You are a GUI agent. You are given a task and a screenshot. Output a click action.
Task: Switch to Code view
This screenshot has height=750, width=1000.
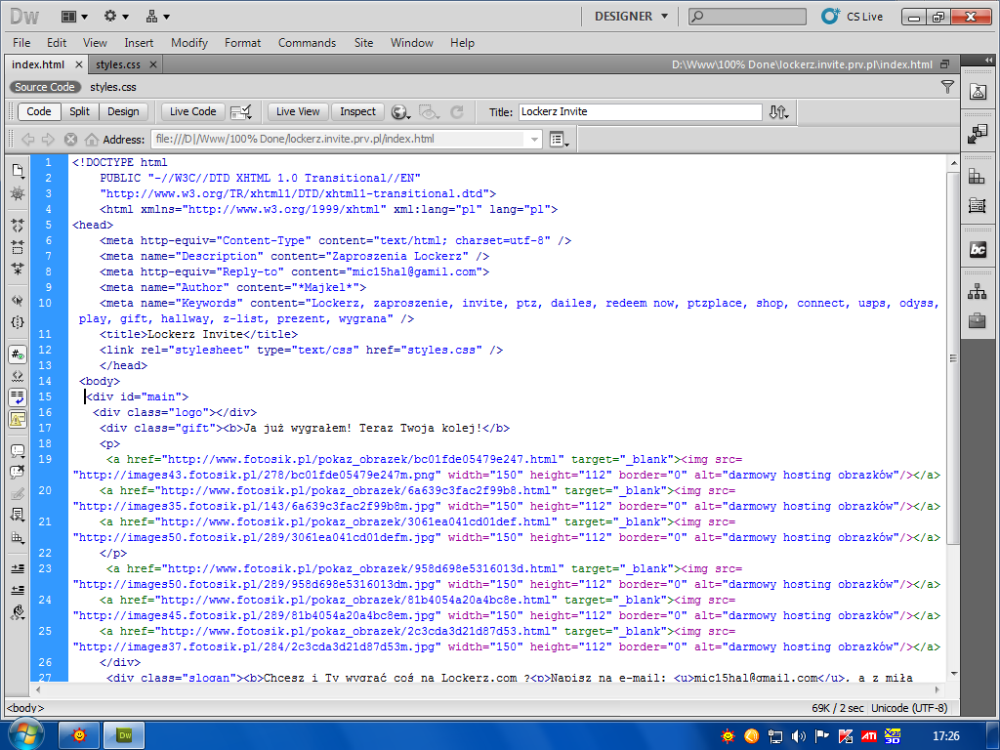pyautogui.click(x=39, y=111)
